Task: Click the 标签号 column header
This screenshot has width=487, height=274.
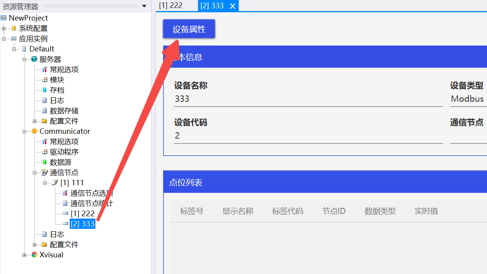Action: point(192,211)
